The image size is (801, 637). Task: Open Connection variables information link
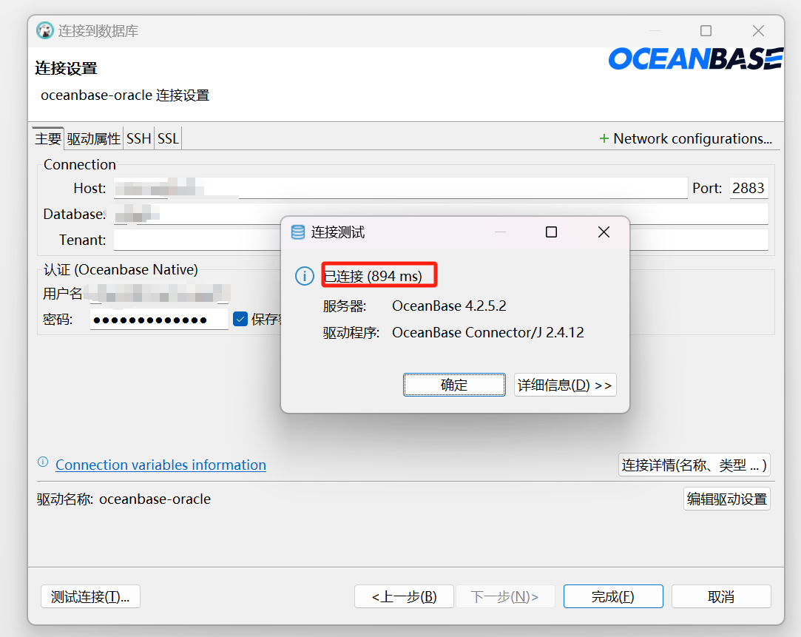(160, 465)
